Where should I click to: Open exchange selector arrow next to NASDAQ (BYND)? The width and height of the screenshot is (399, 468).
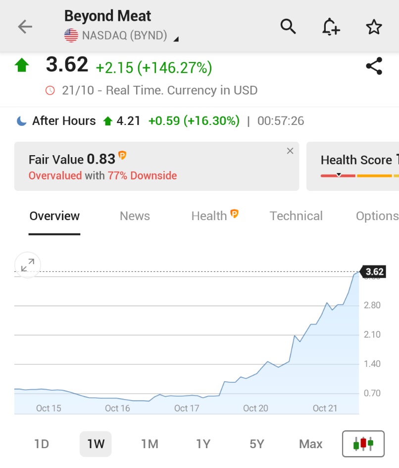176,39
